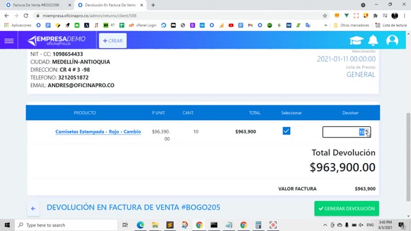Uncheck the Seleccionar checkbox for Camisetas
Viewport: 411px width, 231px height.
tap(286, 131)
